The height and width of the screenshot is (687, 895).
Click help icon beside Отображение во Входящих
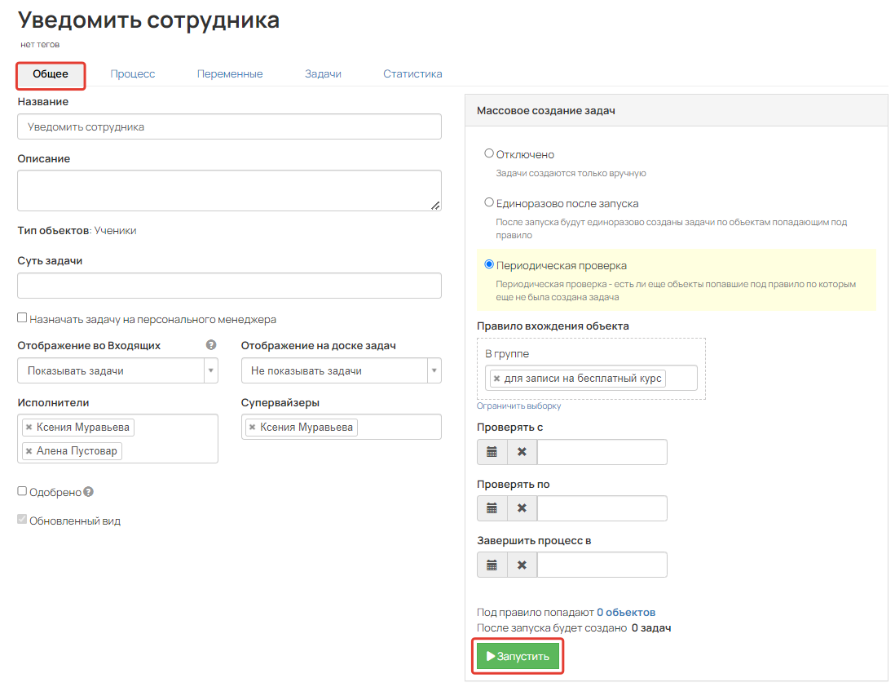pyautogui.click(x=211, y=345)
